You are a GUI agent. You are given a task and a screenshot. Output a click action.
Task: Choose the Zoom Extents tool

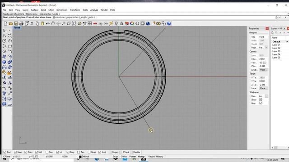click(x=74, y=23)
